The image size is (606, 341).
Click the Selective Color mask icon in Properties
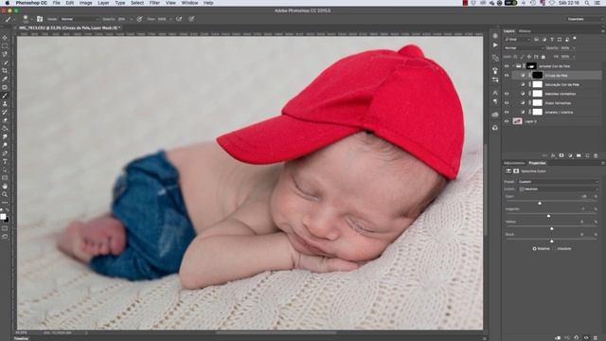[x=516, y=171]
